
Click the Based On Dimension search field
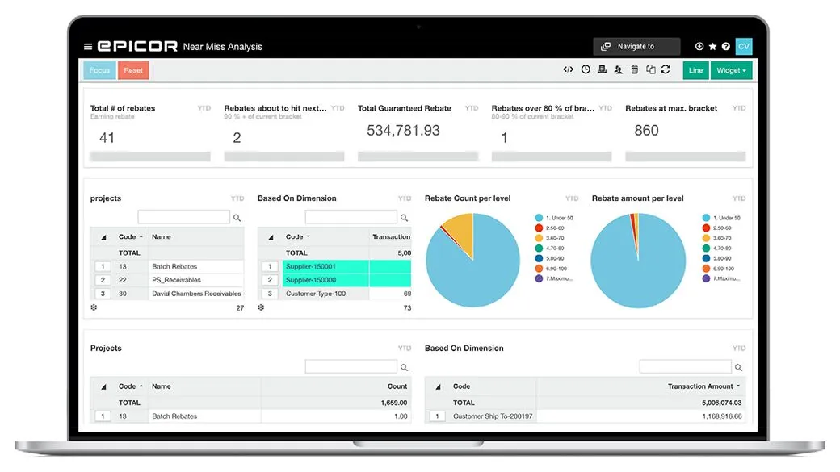tap(351, 217)
